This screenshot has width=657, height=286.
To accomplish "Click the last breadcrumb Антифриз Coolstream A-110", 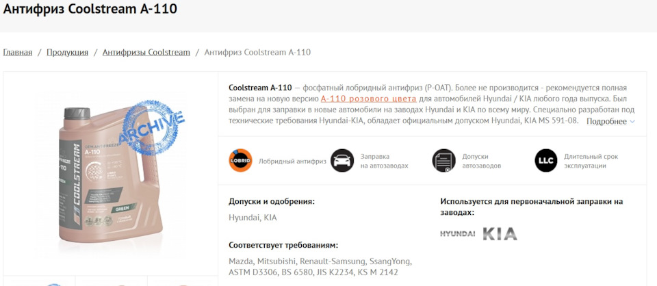I will pos(257,52).
